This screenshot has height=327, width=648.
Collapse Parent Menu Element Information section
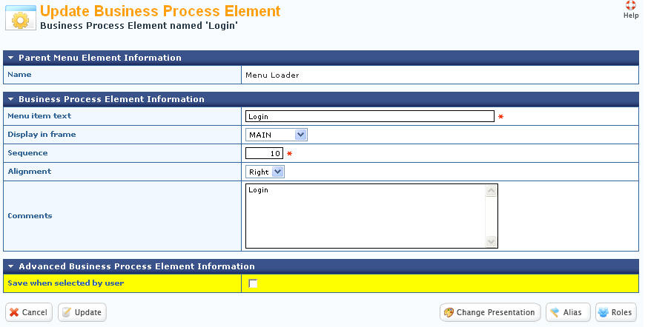tap(10, 58)
